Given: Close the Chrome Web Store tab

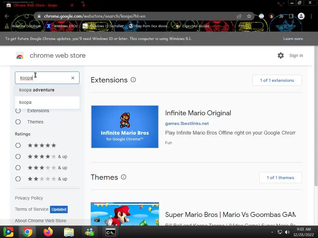Looking at the screenshot, I should (x=72, y=5).
